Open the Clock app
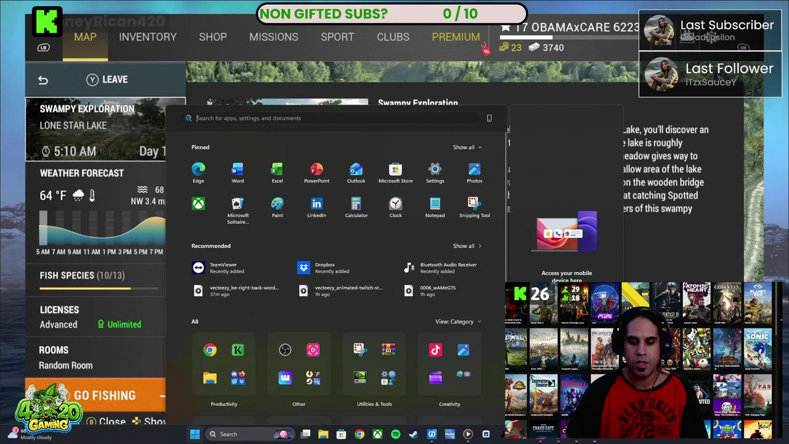This screenshot has width=789, height=444. pyautogui.click(x=395, y=207)
